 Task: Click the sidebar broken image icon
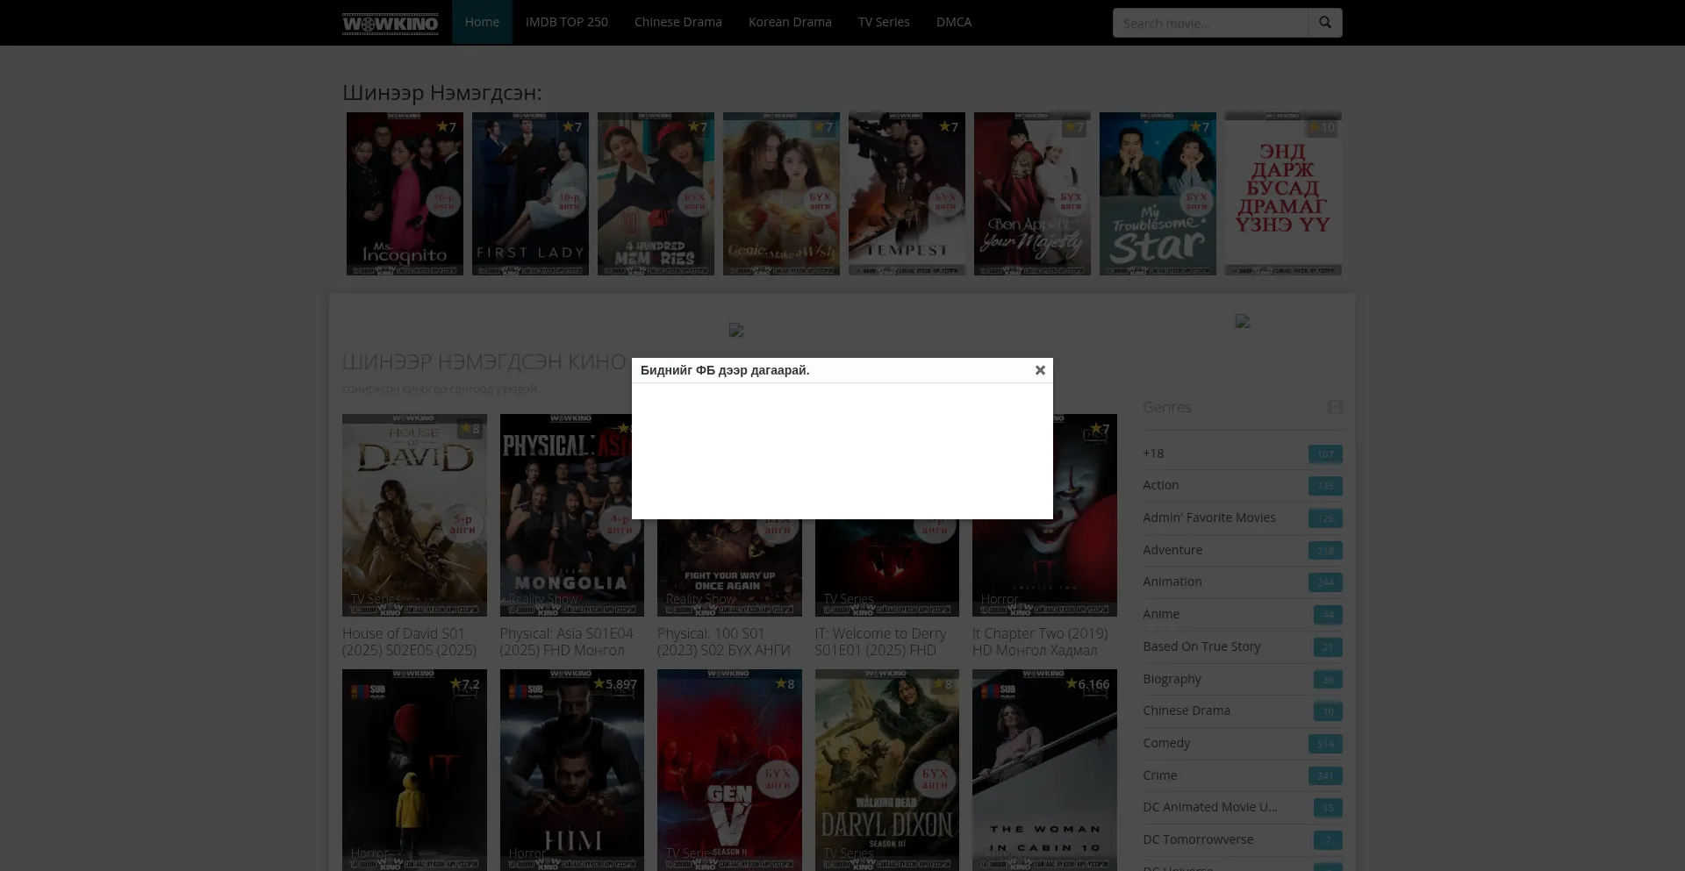point(1242,321)
